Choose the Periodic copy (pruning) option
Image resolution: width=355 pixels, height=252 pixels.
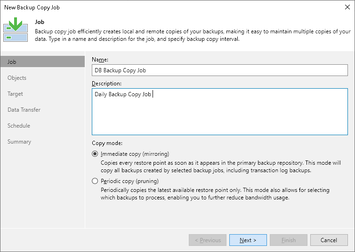click(x=96, y=181)
